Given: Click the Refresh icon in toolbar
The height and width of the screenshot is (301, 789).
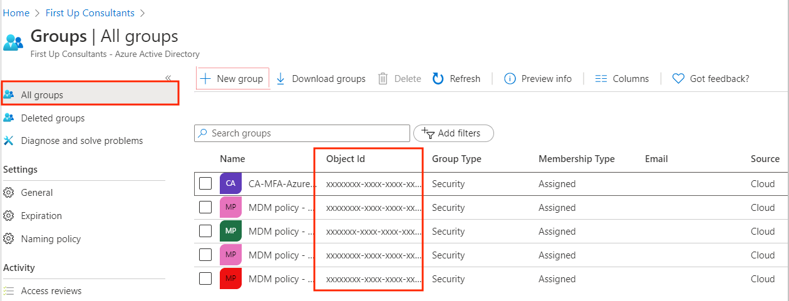Looking at the screenshot, I should [x=438, y=79].
